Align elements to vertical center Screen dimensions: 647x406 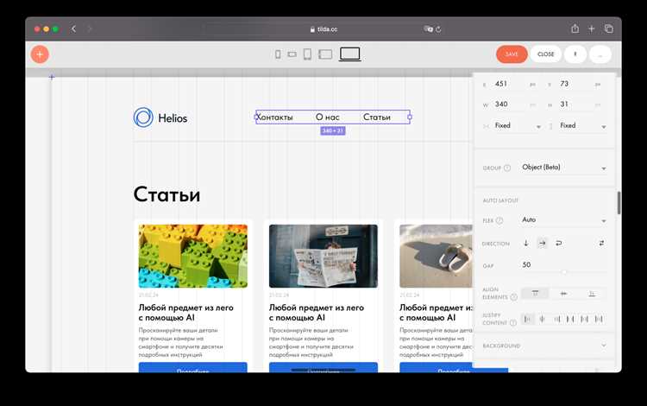click(x=563, y=293)
